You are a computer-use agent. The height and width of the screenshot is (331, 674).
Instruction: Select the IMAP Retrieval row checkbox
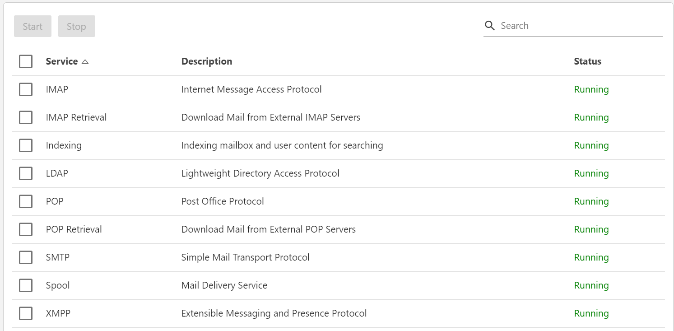click(26, 117)
